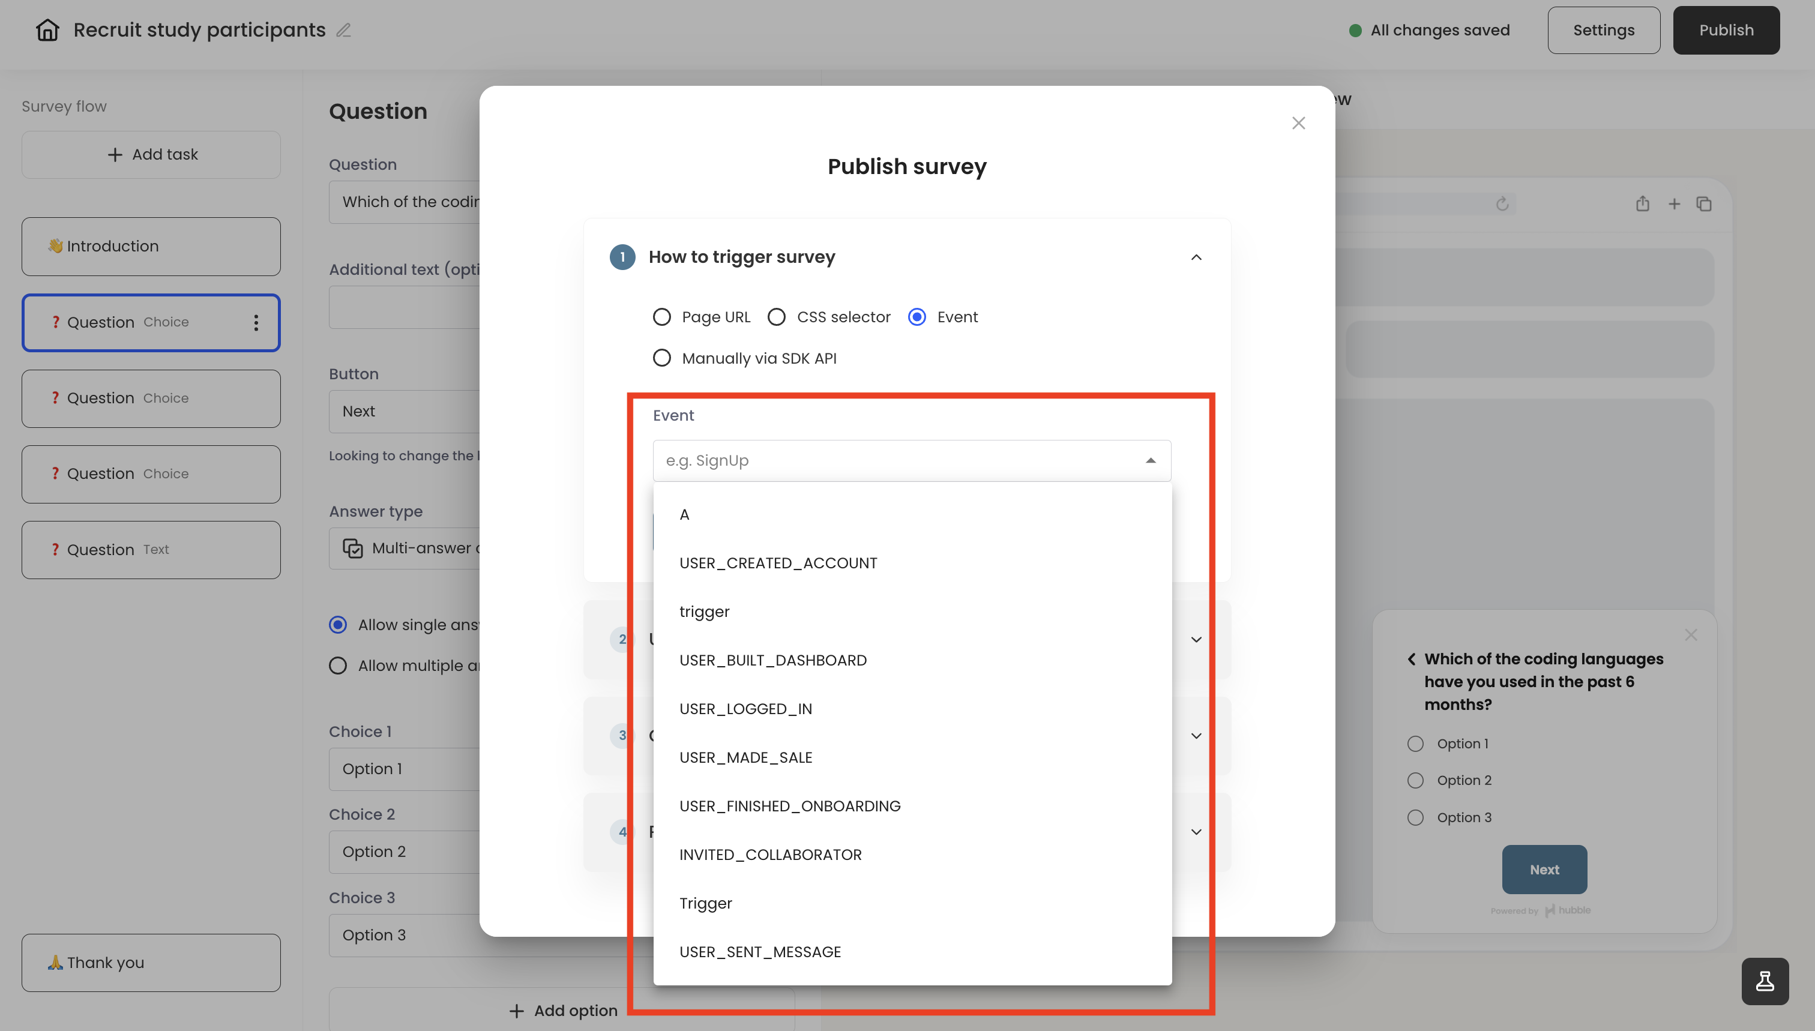Collapse the How to trigger survey section
This screenshot has height=1031, width=1815.
(1197, 257)
